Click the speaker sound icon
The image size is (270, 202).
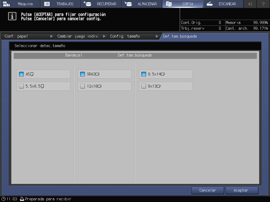pos(250,4)
